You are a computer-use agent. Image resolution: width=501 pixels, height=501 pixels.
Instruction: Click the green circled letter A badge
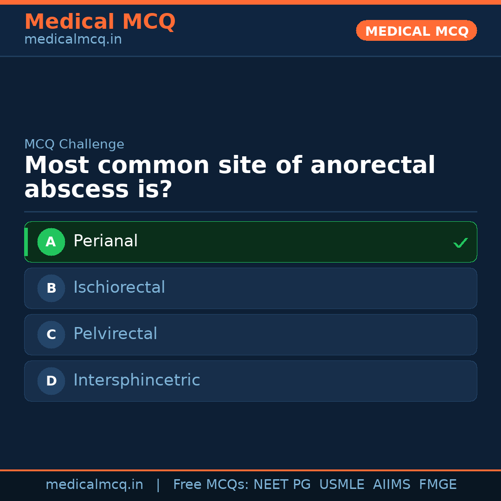tap(51, 242)
